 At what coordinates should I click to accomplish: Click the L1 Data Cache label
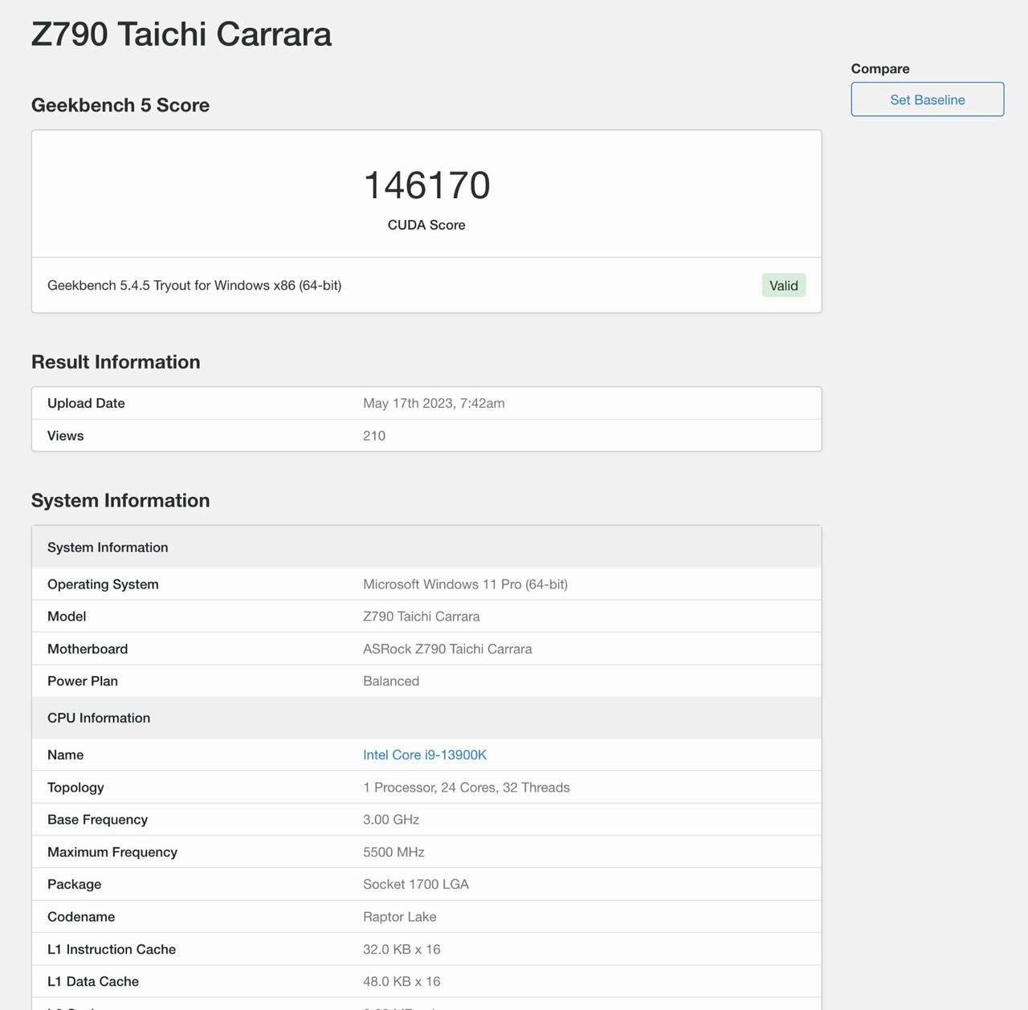[x=93, y=981]
